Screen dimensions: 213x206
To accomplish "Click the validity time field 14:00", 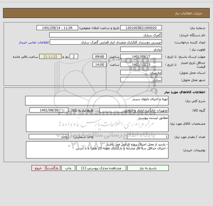I will [x=99, y=65].
